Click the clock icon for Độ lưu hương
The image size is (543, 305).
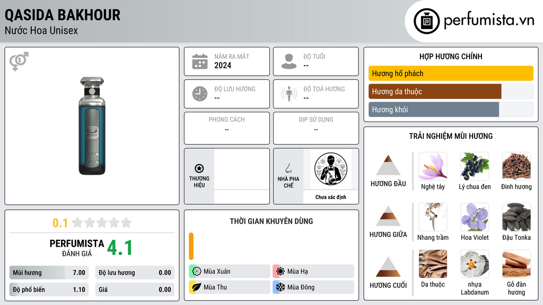tap(200, 94)
